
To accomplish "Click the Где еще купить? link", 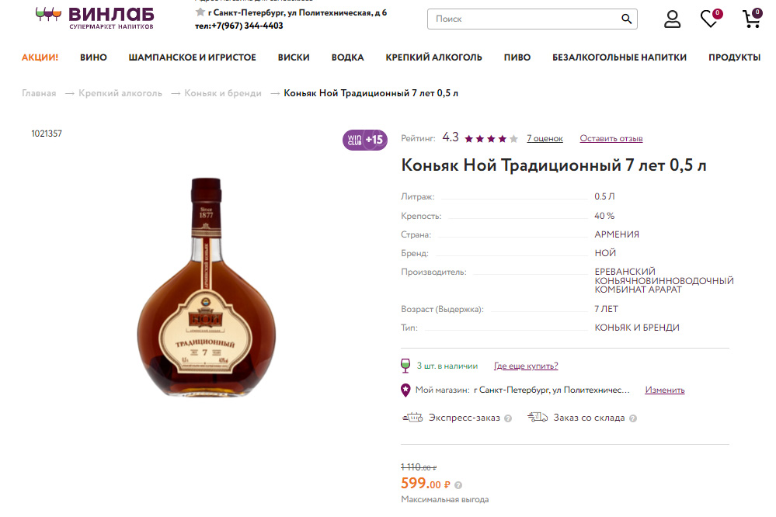I will (x=526, y=366).
